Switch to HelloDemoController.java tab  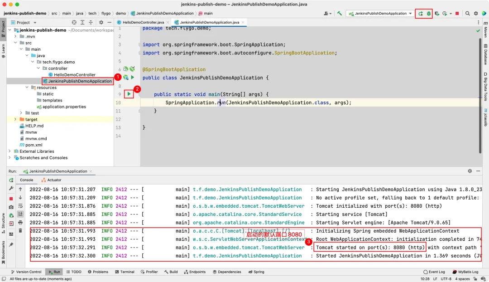click(x=143, y=23)
